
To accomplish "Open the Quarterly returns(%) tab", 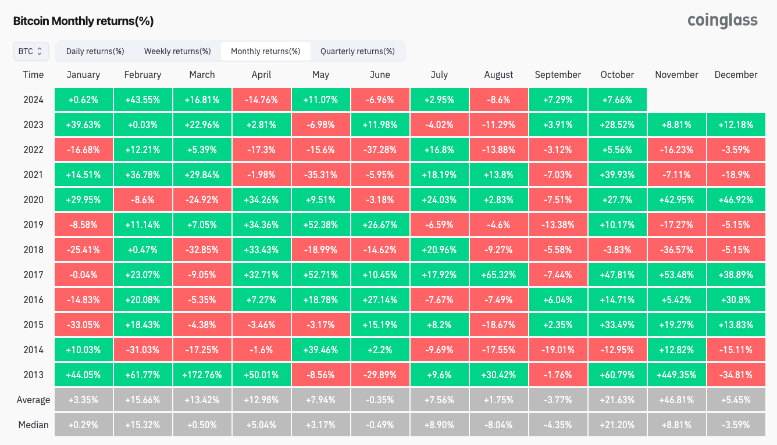I will pyautogui.click(x=357, y=51).
